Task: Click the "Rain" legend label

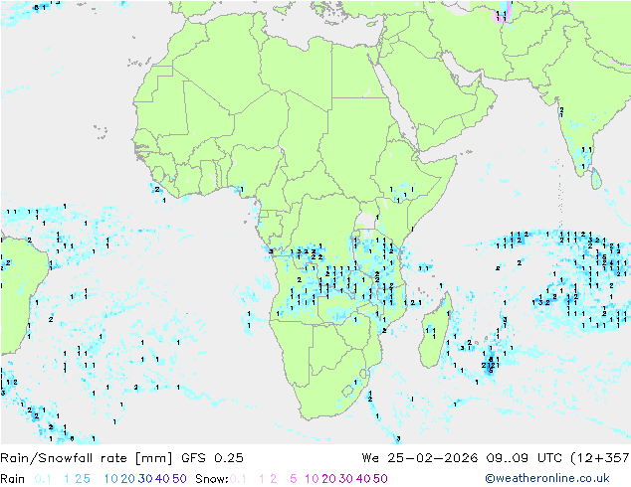Action: click(13, 479)
